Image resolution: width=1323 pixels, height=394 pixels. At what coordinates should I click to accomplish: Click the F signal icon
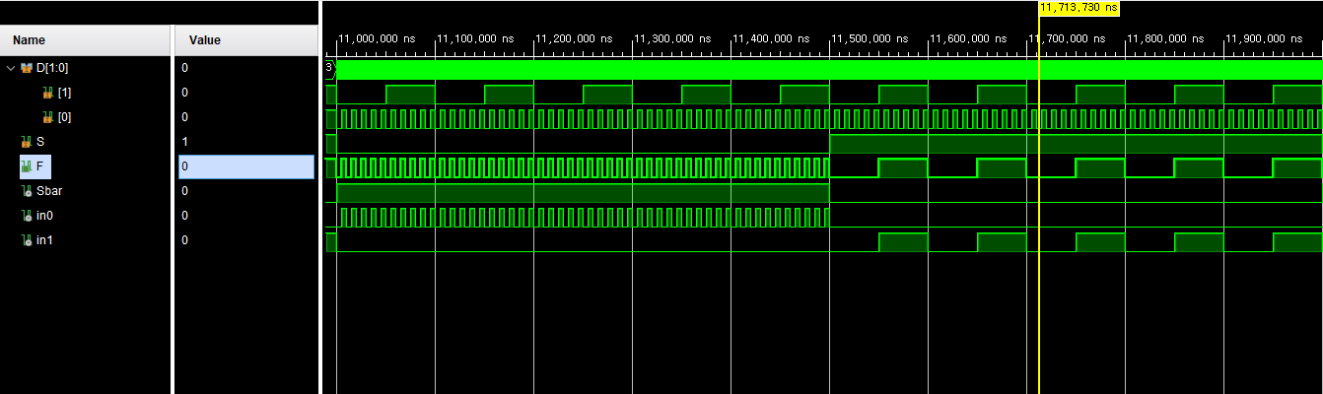27,166
